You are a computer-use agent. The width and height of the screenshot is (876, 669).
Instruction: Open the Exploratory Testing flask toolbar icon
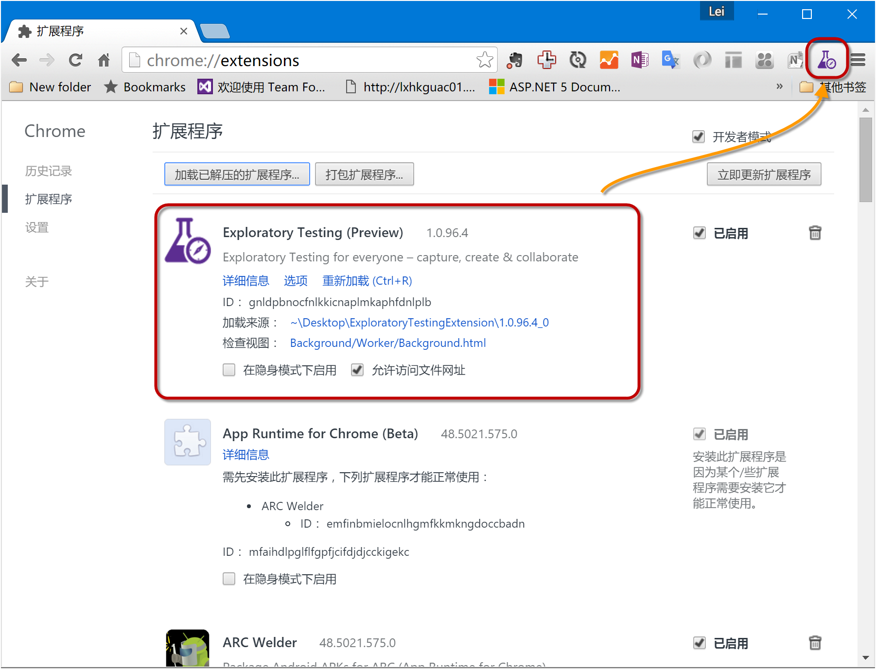(826, 60)
